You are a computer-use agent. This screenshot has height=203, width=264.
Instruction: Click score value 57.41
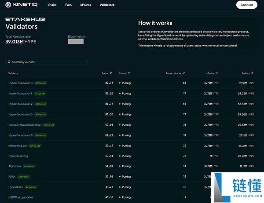click(109, 156)
